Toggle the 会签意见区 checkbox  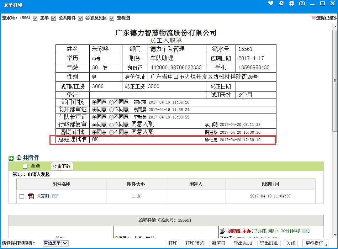click(x=80, y=18)
